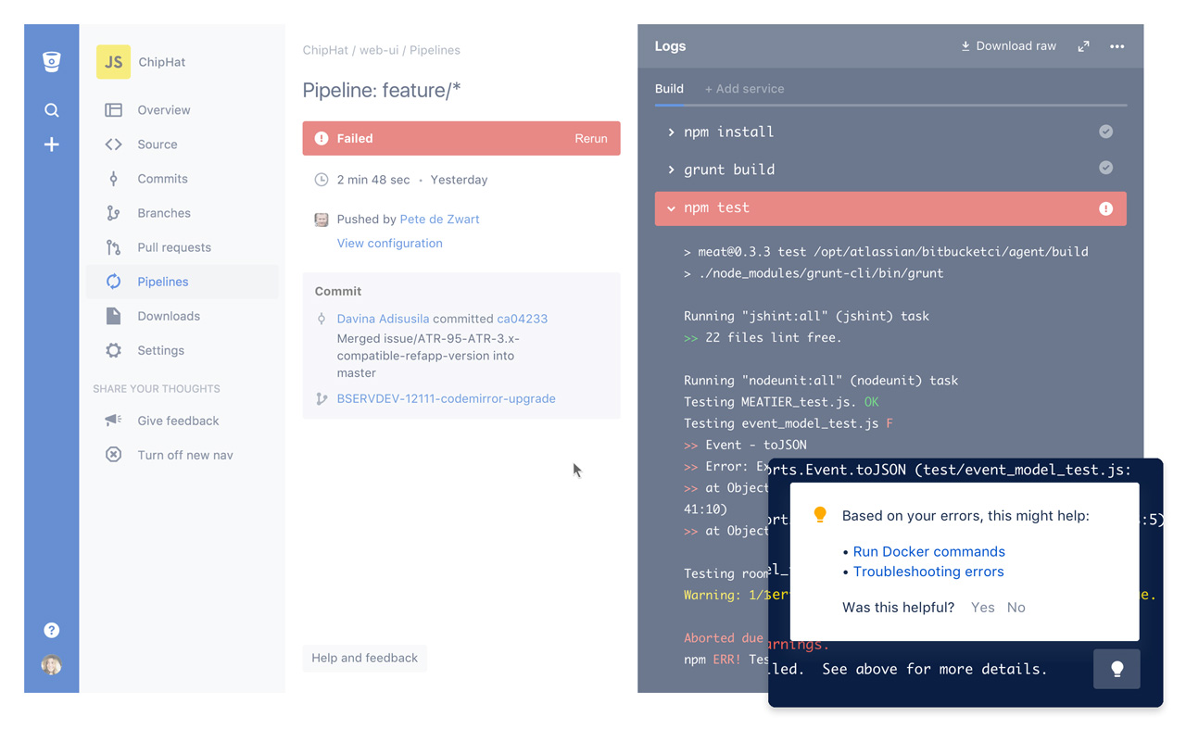Click the plus create icon

tap(52, 145)
